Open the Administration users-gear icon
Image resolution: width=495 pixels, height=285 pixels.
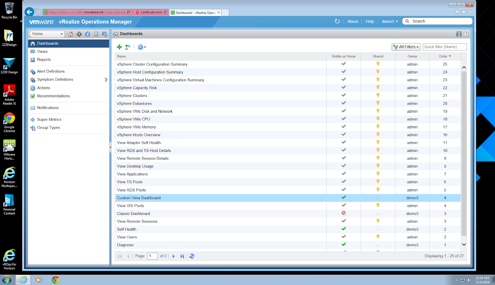[105, 34]
